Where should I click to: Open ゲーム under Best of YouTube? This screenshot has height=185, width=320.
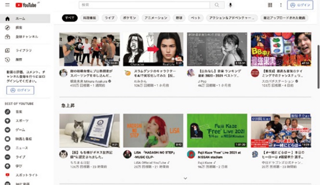[25, 130]
